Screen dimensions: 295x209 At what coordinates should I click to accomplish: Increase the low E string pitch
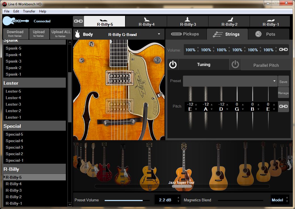point(196,104)
